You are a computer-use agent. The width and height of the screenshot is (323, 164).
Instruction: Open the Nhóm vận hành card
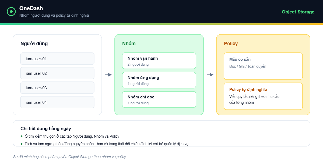pyautogui.click(x=159, y=61)
